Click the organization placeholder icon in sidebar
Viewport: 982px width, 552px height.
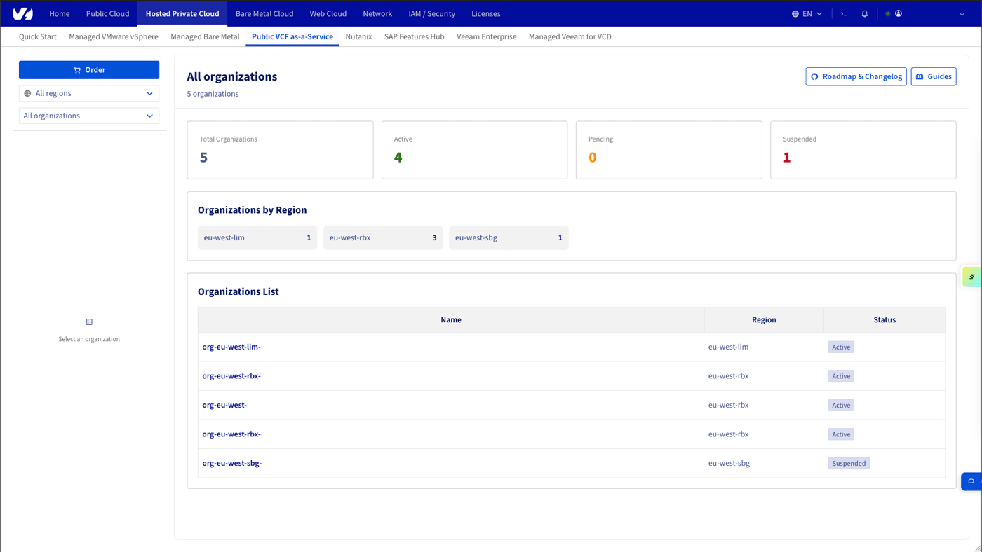pos(89,322)
